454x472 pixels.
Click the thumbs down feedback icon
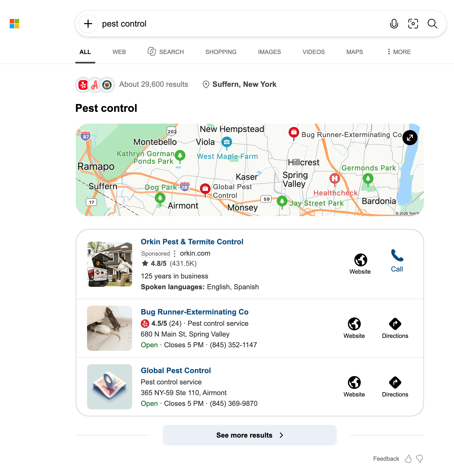[419, 459]
